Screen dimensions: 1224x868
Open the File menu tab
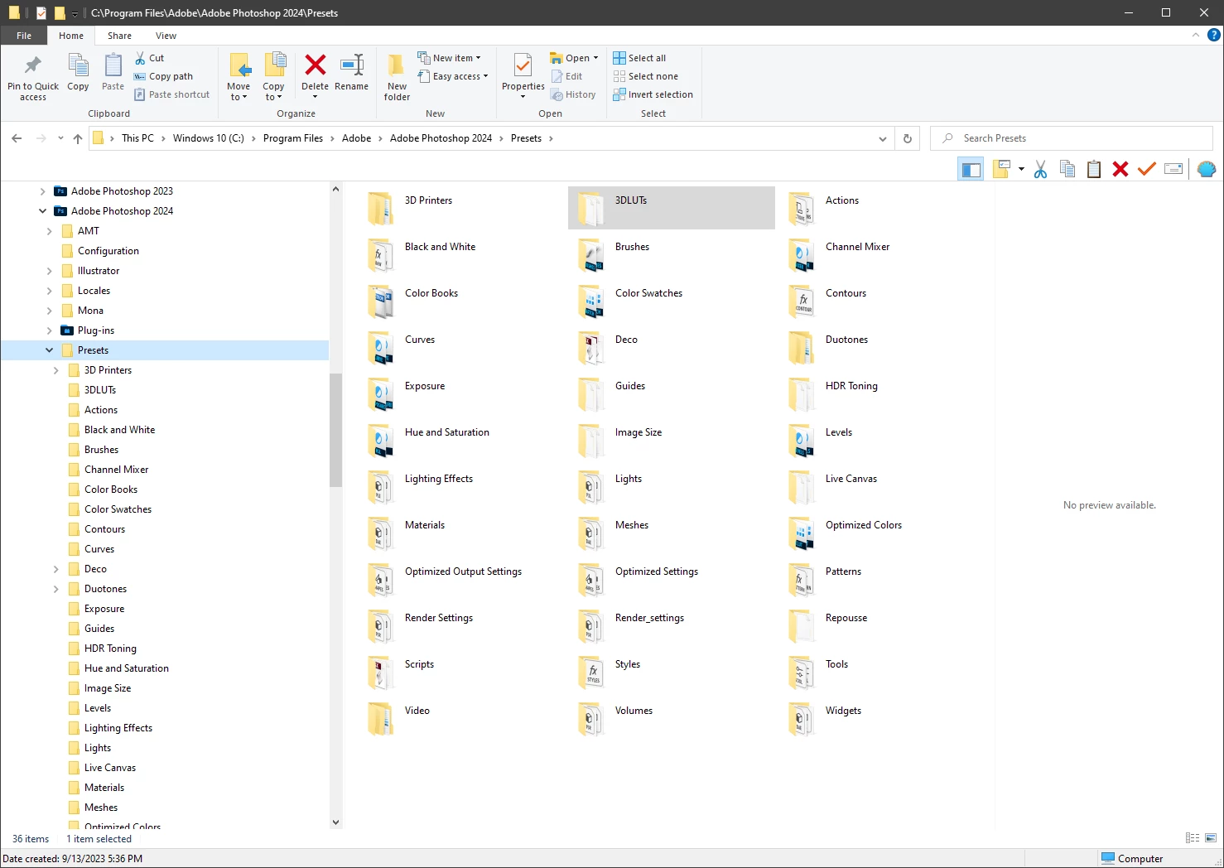pos(24,36)
